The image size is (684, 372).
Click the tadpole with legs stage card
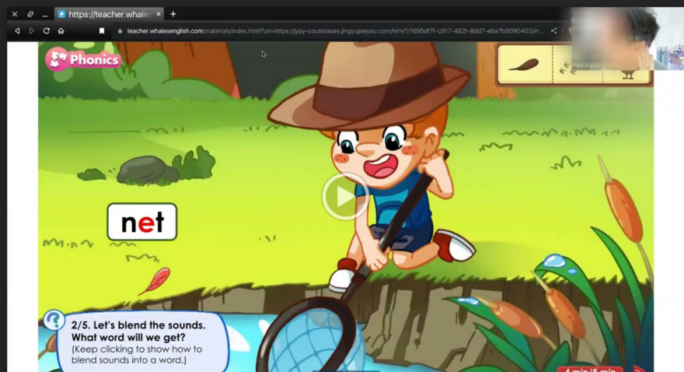[577, 65]
